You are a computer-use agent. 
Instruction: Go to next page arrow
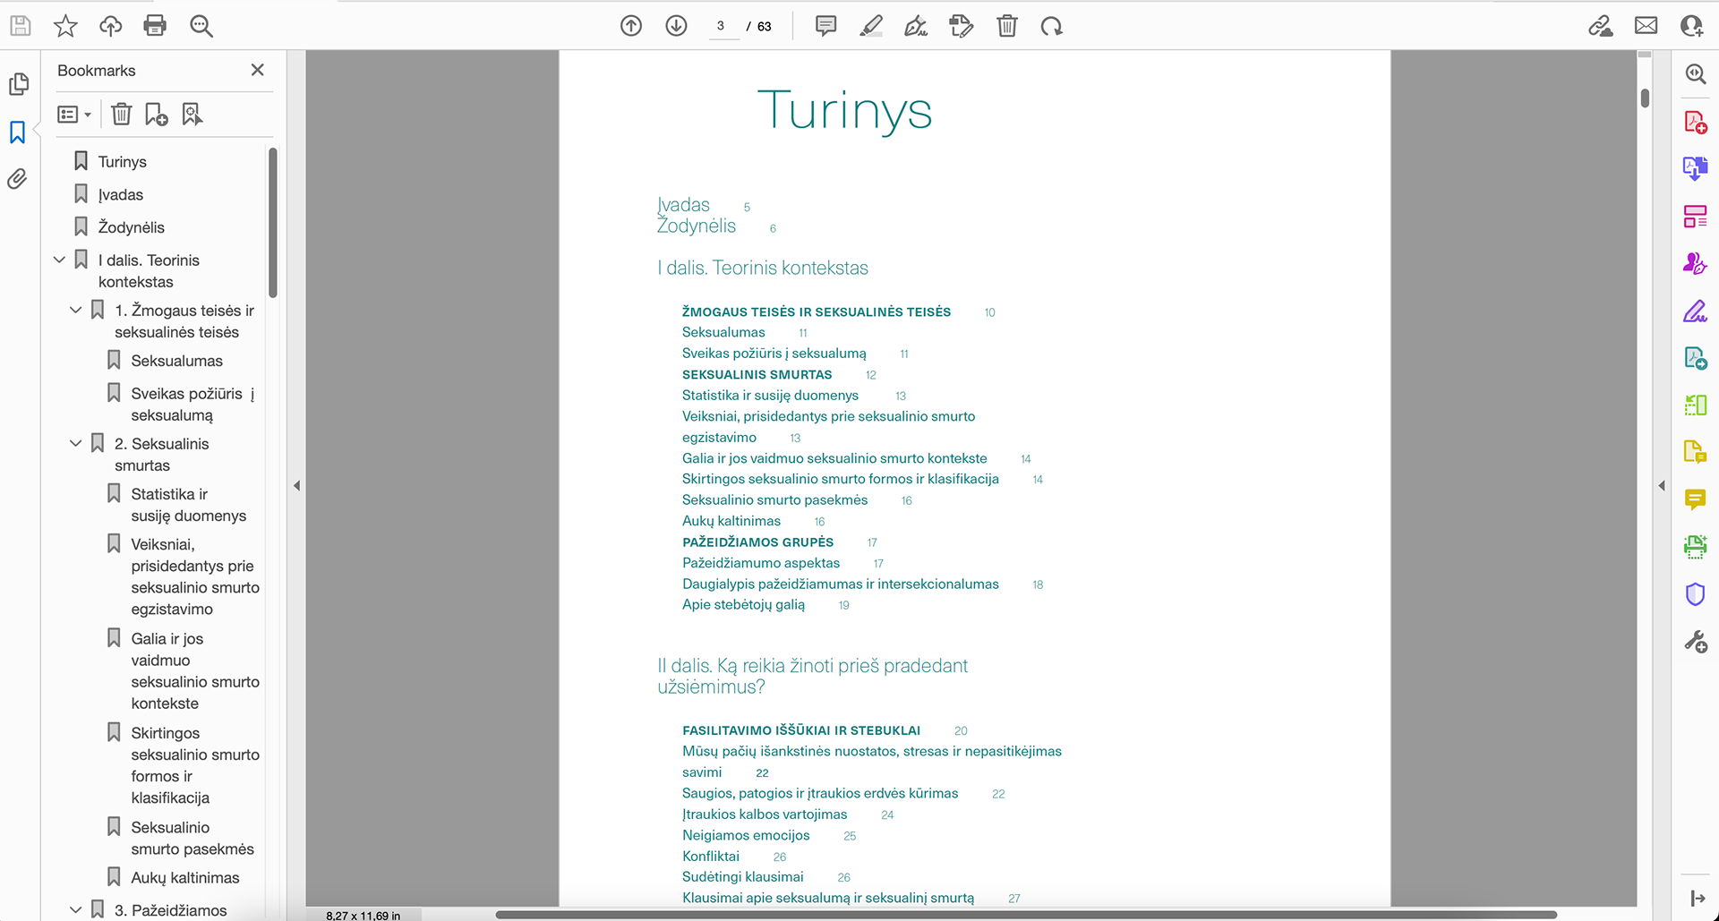[677, 26]
